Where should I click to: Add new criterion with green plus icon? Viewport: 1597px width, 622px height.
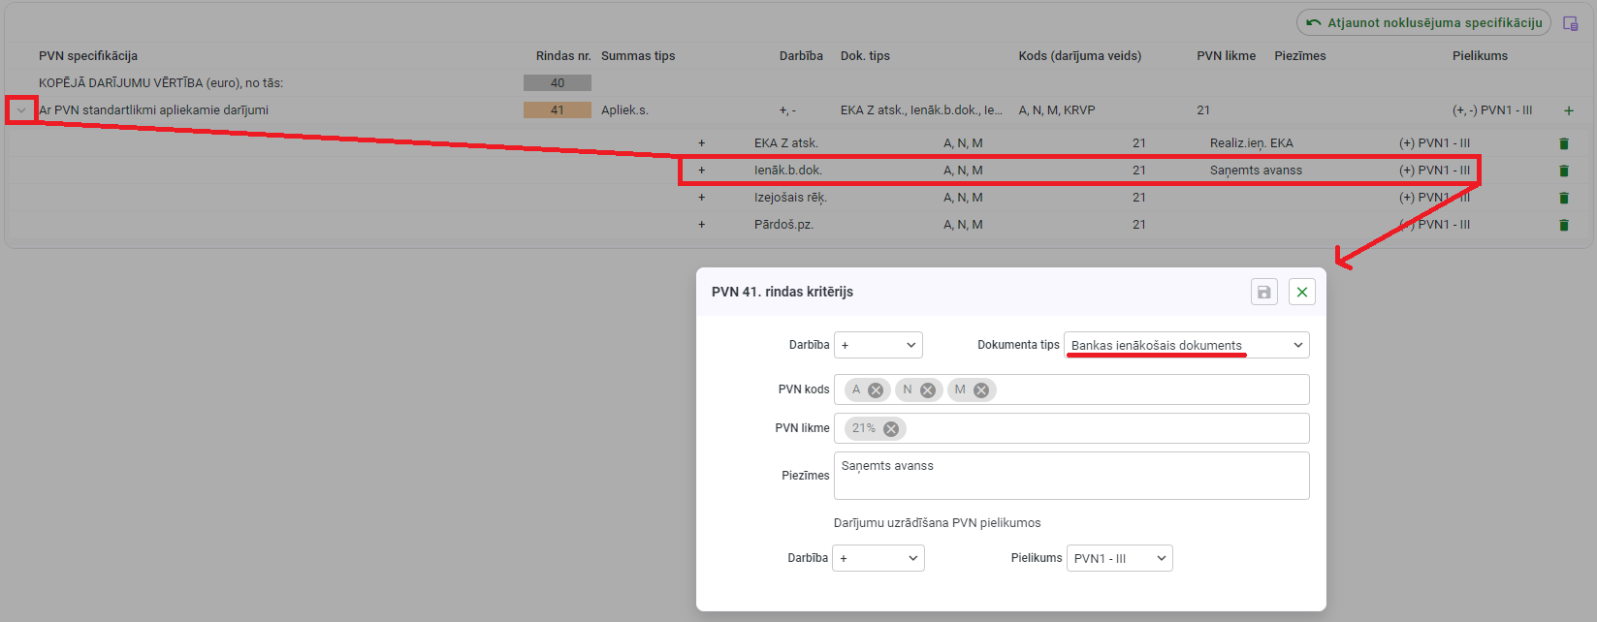1568,110
